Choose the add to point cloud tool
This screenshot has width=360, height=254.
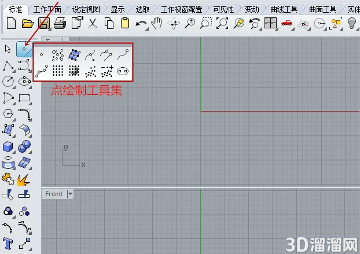pyautogui.click(x=107, y=71)
